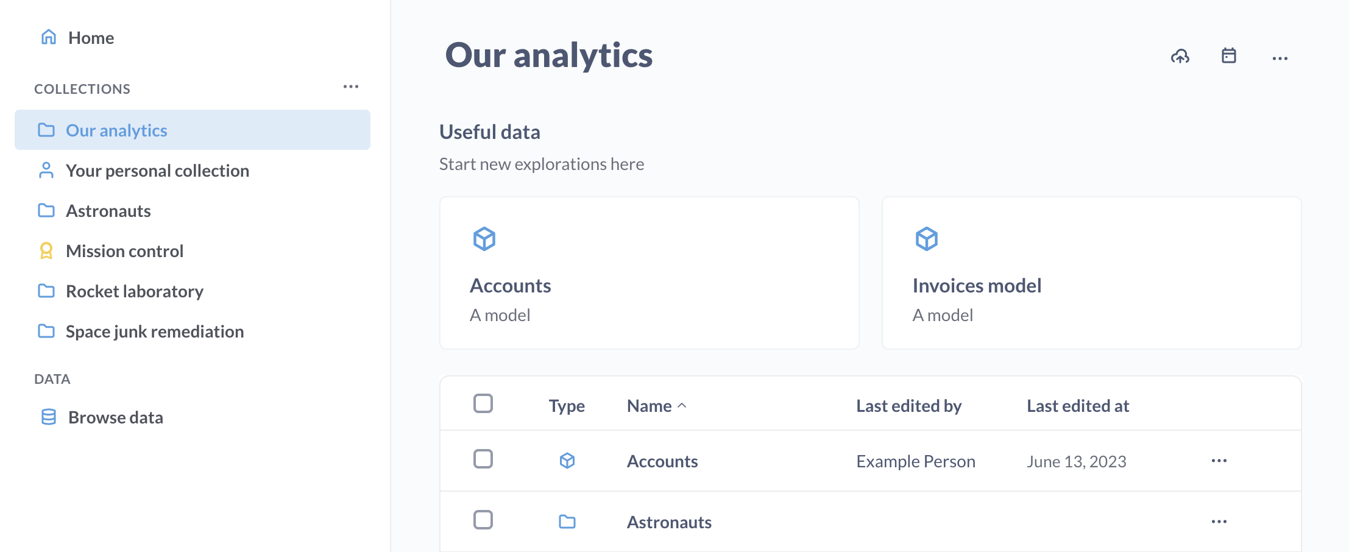Select the Astronauts row checkbox
The width and height of the screenshot is (1349, 552).
pyautogui.click(x=483, y=520)
